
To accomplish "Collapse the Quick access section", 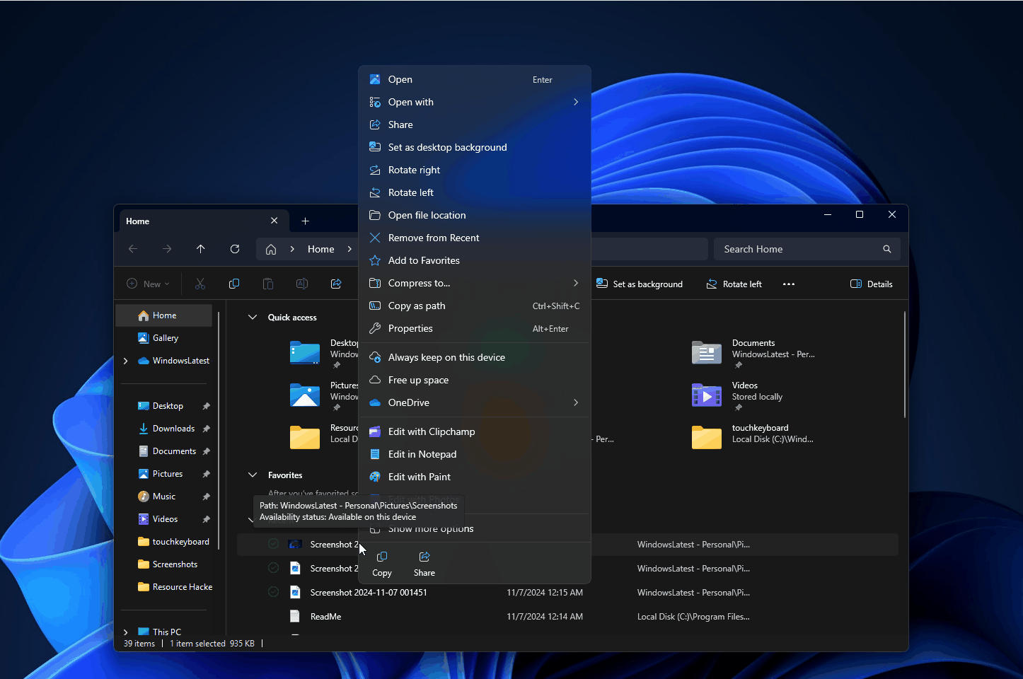I will point(253,317).
